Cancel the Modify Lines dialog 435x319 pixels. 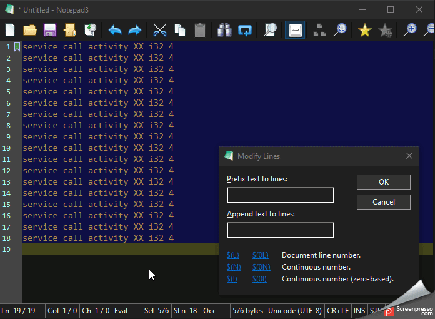click(383, 202)
